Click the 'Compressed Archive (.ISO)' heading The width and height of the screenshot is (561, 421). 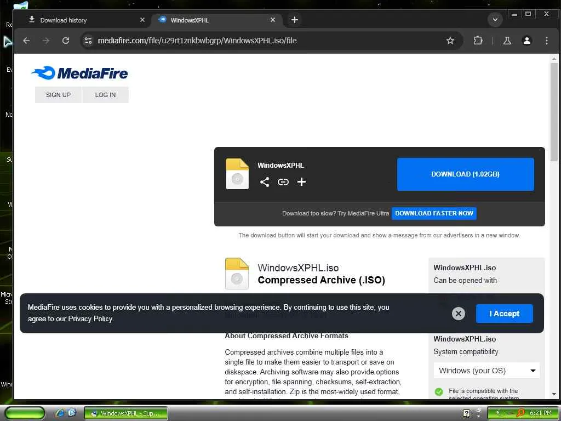pyautogui.click(x=321, y=280)
